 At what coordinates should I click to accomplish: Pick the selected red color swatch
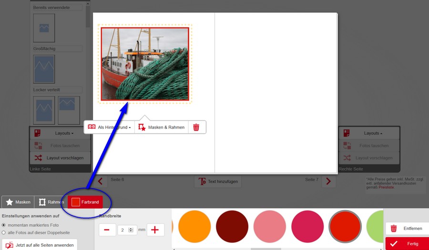345,226
